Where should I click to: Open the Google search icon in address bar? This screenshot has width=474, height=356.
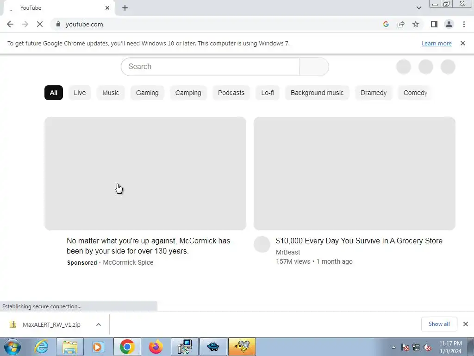(386, 24)
